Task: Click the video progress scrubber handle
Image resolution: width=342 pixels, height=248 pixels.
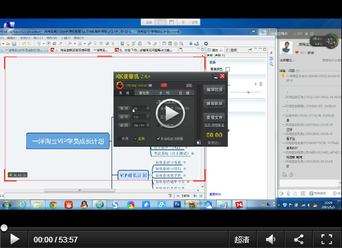Action: click(x=4, y=227)
